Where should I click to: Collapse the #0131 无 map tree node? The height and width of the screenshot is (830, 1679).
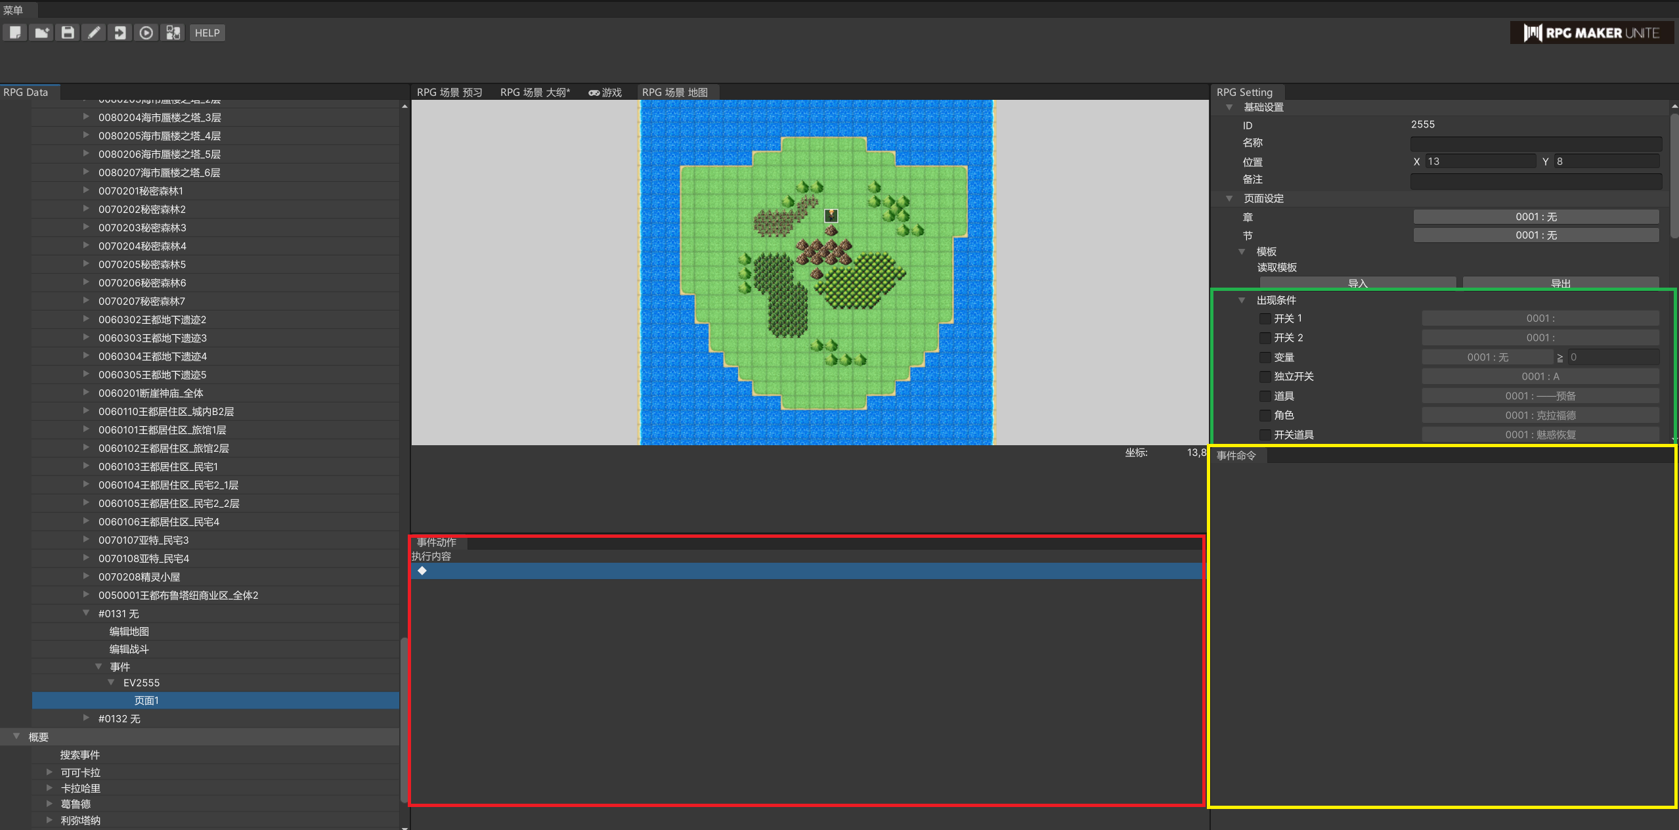pos(86,613)
